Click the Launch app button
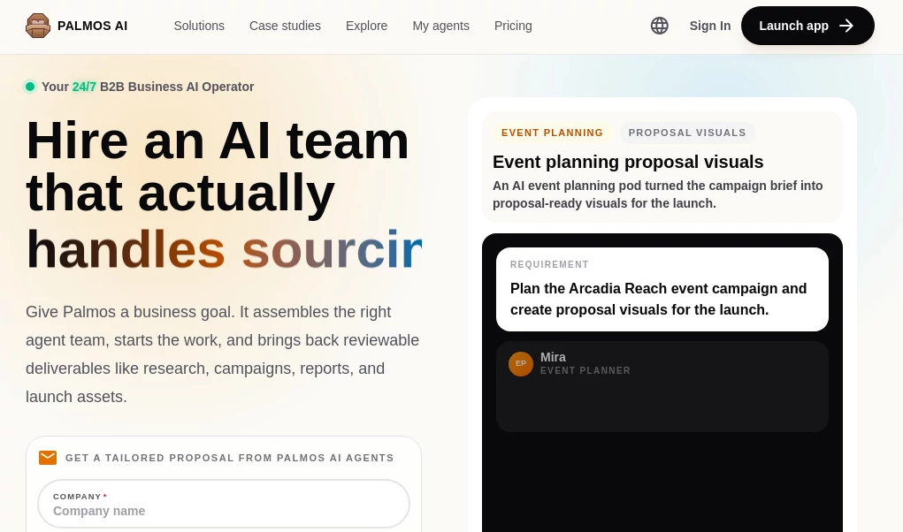Image resolution: width=903 pixels, height=532 pixels. (x=807, y=26)
